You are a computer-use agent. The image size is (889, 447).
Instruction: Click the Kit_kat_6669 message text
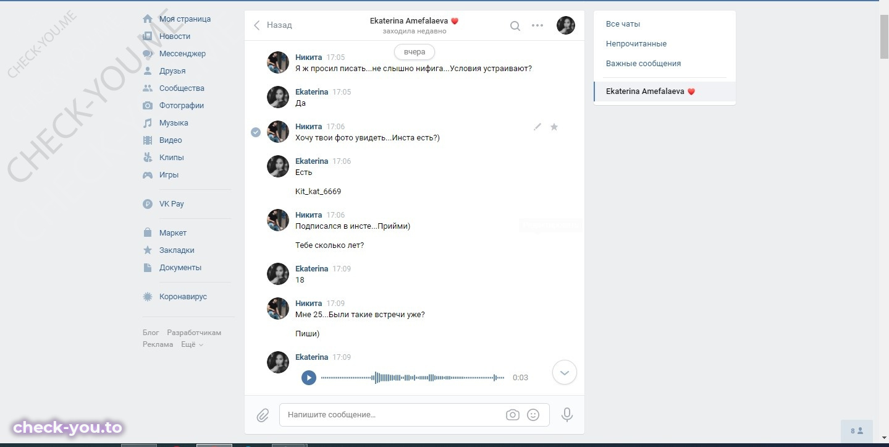[x=318, y=192]
